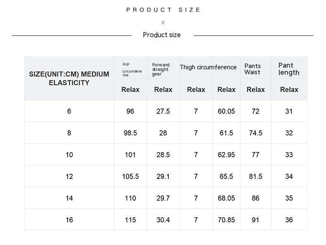The image size is (326, 245).
Task: Click Relax under the Pant length header
Action: [289, 90]
